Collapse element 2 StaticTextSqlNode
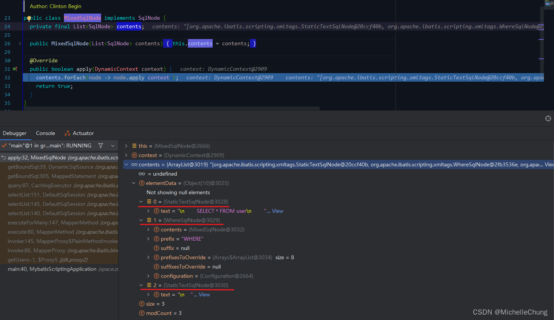Viewport: 554px width, 320px height. [141, 285]
